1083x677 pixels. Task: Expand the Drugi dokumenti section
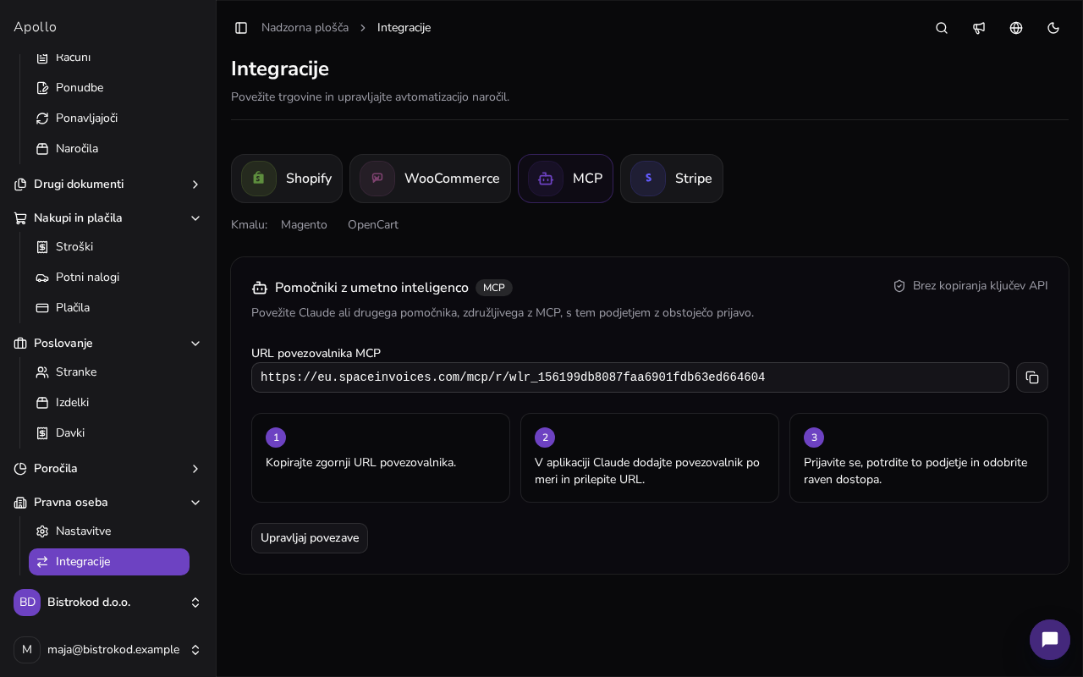click(108, 184)
